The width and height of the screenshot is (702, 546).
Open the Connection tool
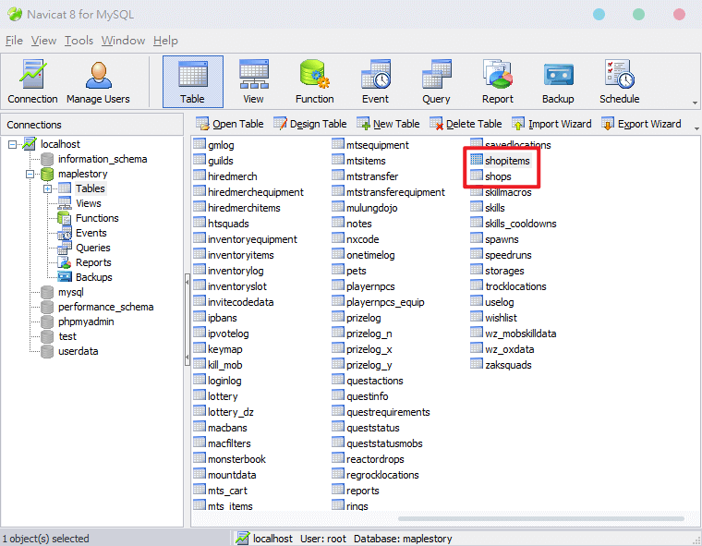[x=32, y=81]
